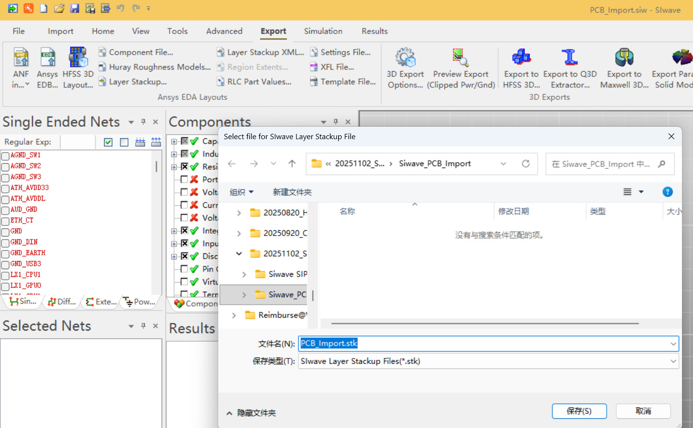The image size is (693, 428).
Task: Export Template File from ribbon
Action: [x=342, y=82]
